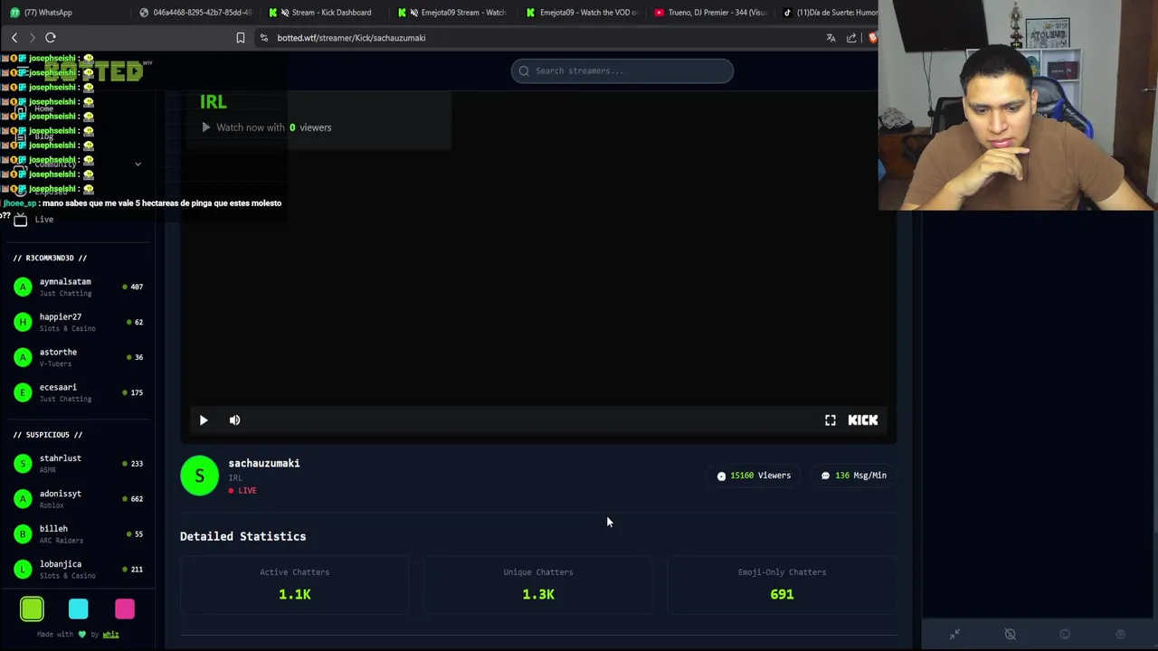The height and width of the screenshot is (651, 1158).
Task: Open suspicious streamer billeh
Action: pyautogui.click(x=79, y=533)
